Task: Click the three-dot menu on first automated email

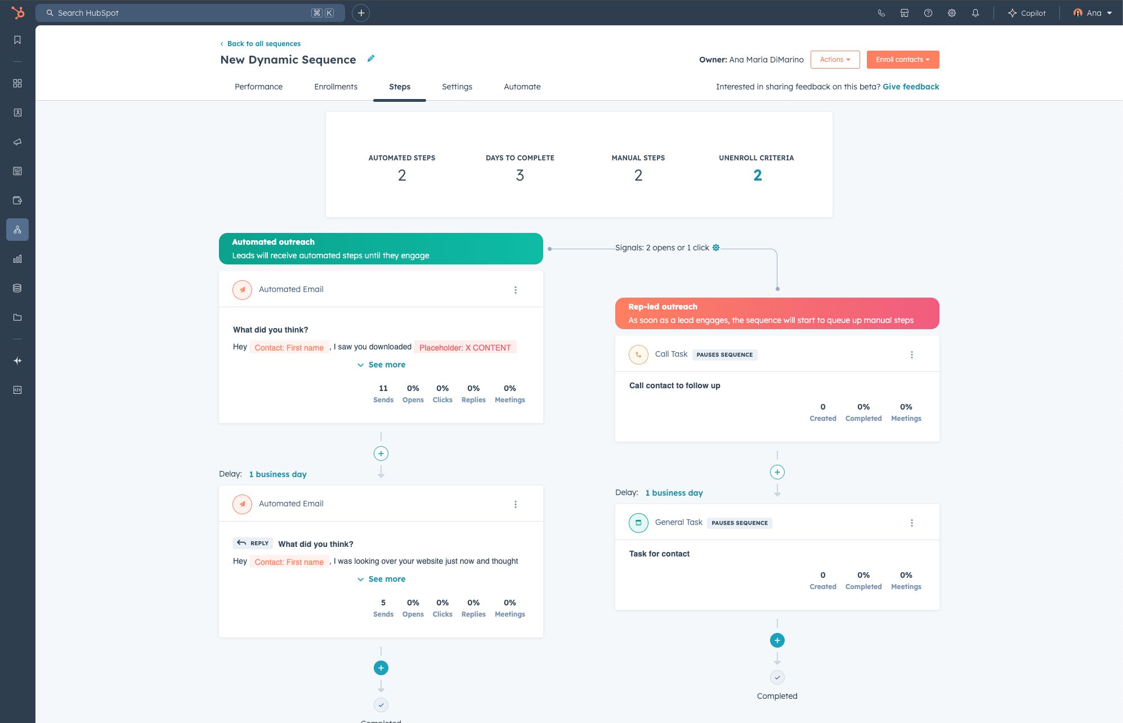Action: (x=516, y=289)
